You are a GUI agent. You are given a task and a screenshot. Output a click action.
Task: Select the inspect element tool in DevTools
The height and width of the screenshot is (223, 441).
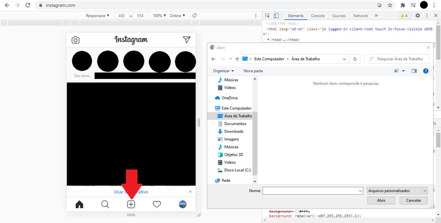268,16
